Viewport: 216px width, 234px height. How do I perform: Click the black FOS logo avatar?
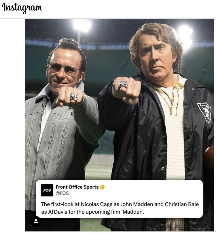47,190
